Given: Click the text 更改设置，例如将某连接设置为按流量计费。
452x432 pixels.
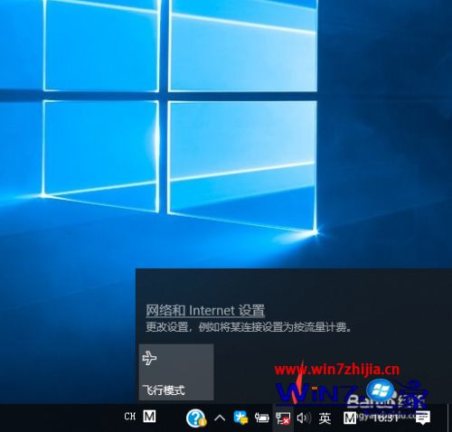Looking at the screenshot, I should (249, 327).
